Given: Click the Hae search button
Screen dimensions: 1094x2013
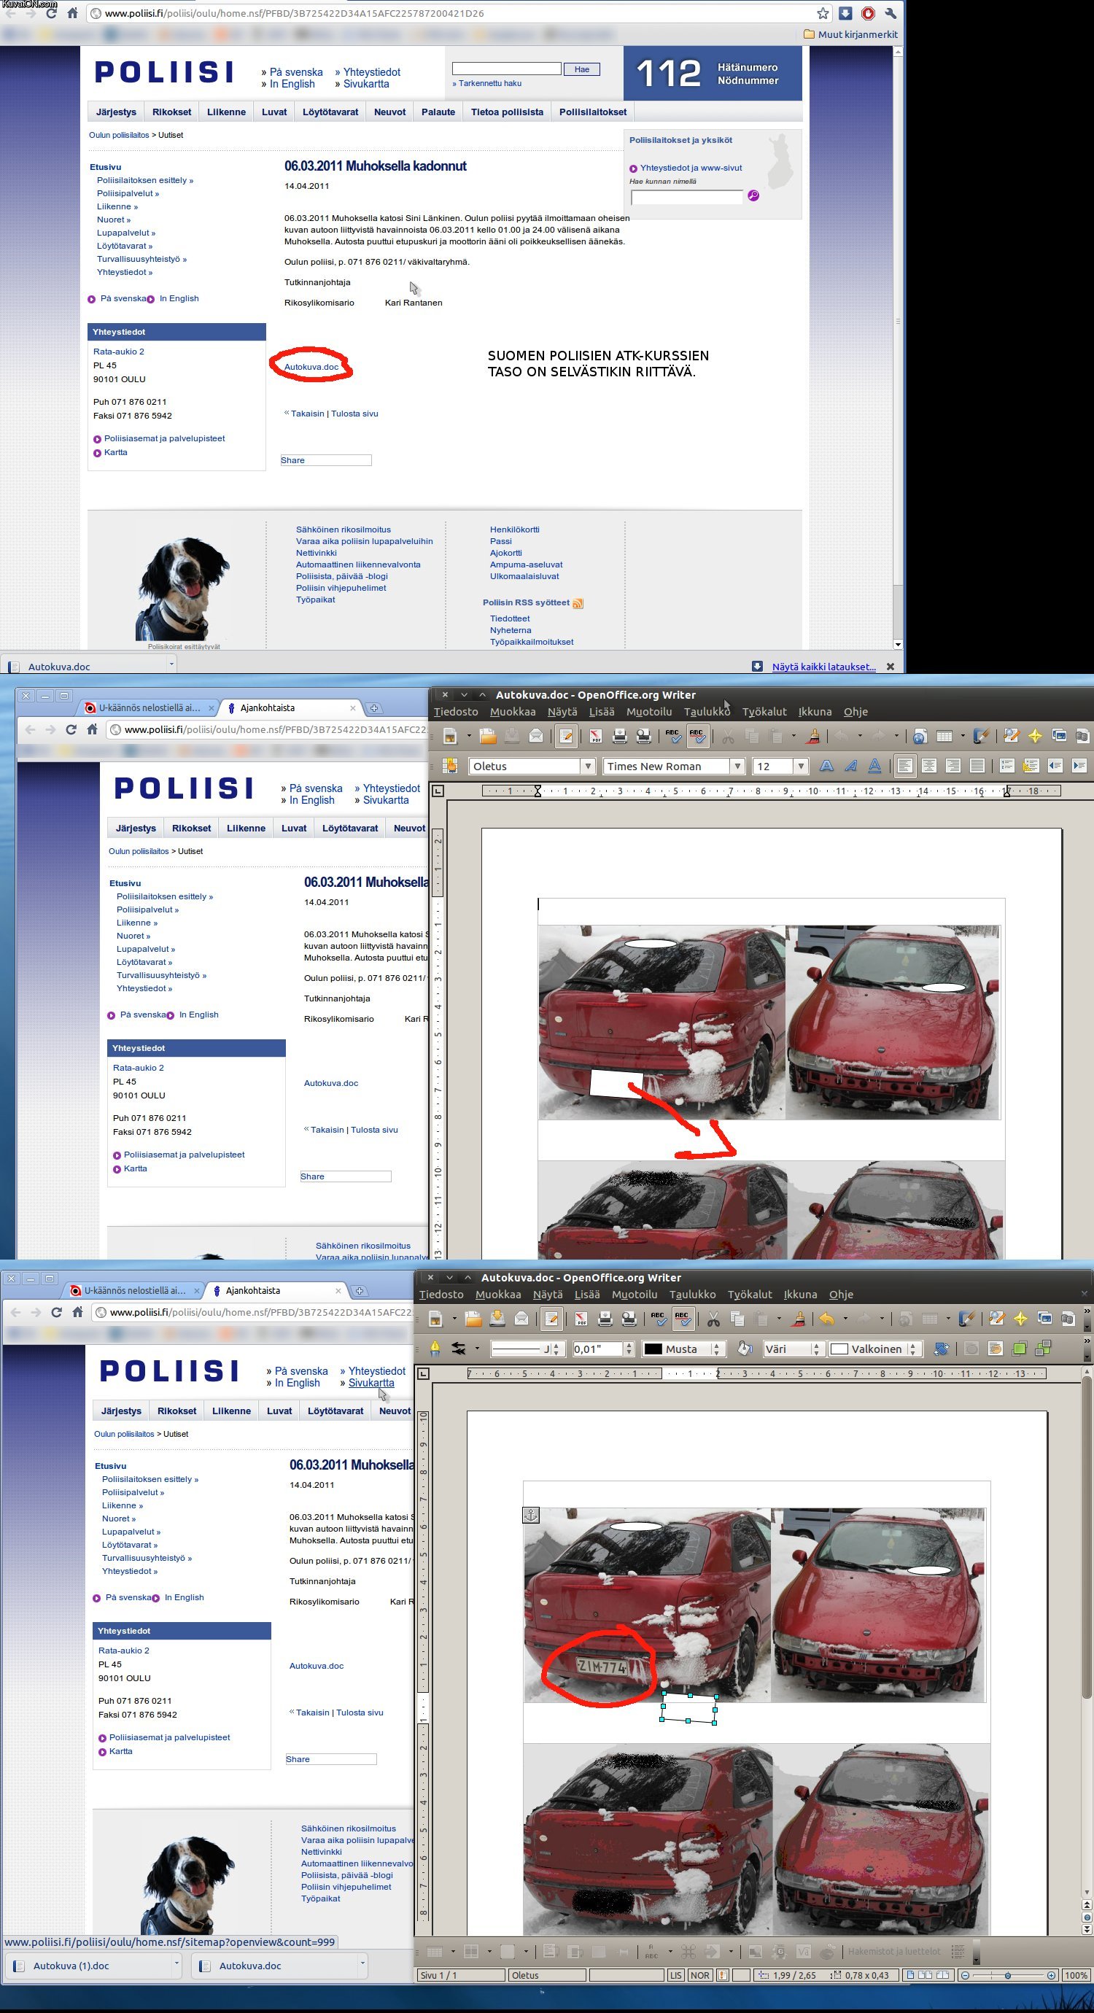Looking at the screenshot, I should pyautogui.click(x=581, y=69).
